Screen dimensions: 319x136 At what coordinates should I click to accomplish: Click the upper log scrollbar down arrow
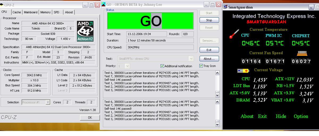(x=217, y=95)
